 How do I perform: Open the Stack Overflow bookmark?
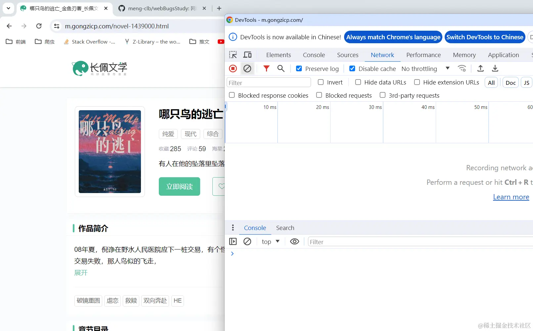coord(89,42)
